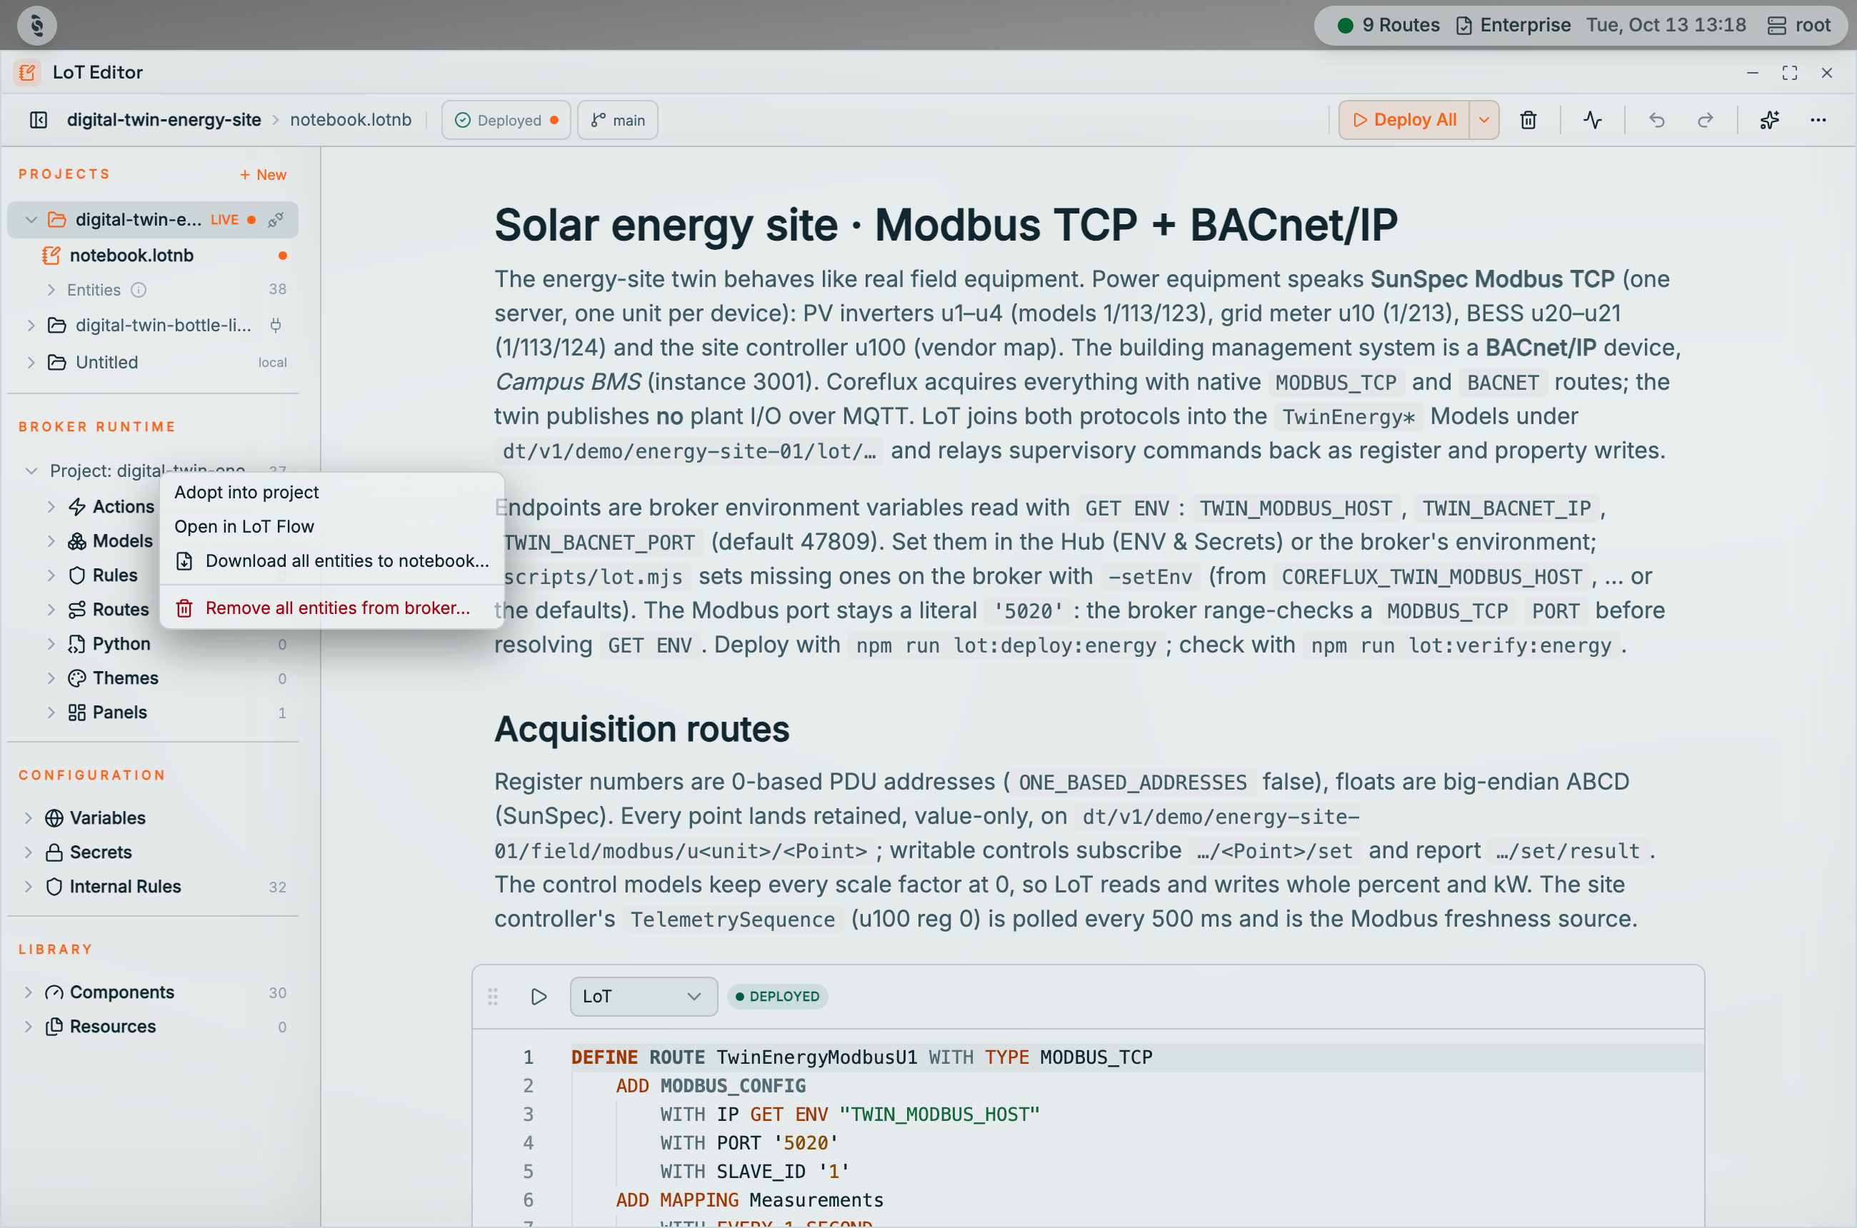Toggle the sidebar panel icon
Image resolution: width=1857 pixels, height=1228 pixels.
click(39, 120)
